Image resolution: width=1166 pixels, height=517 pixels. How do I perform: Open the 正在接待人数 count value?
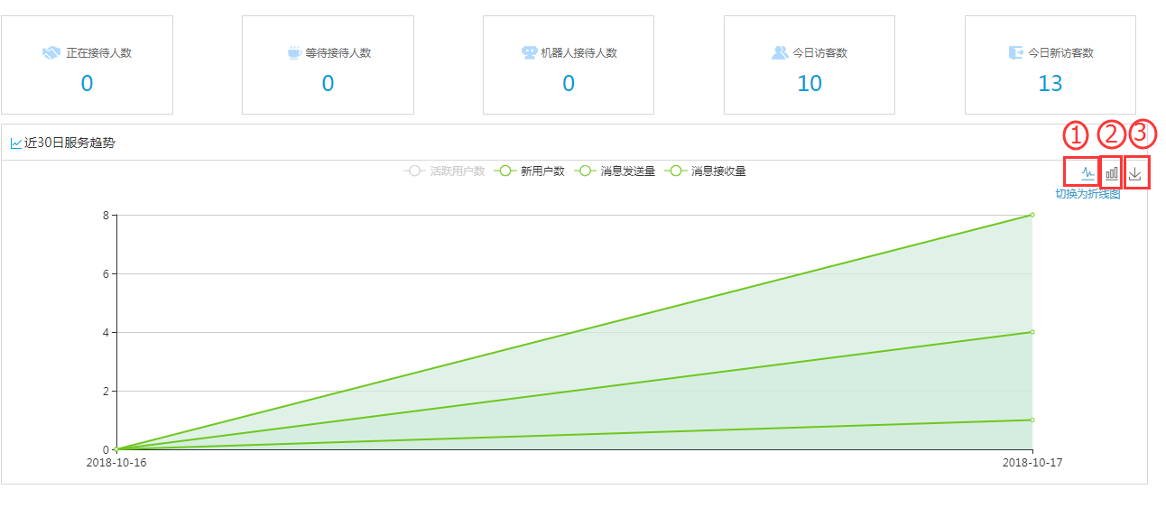click(87, 84)
